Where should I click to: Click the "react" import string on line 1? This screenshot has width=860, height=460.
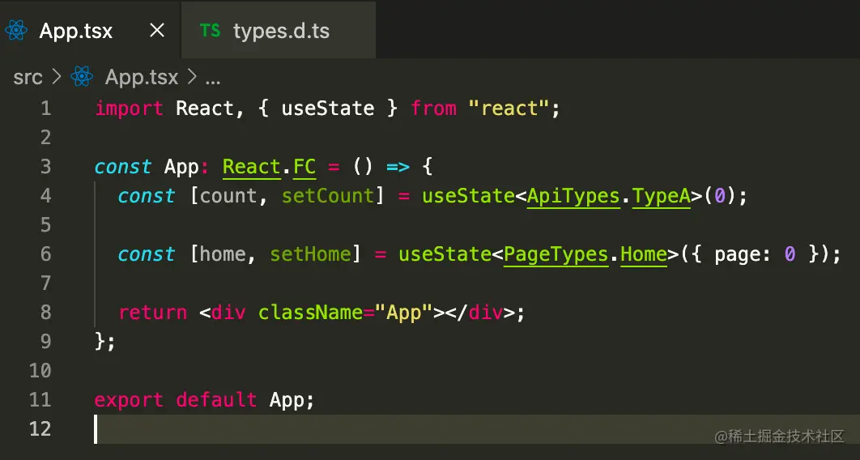click(x=509, y=109)
